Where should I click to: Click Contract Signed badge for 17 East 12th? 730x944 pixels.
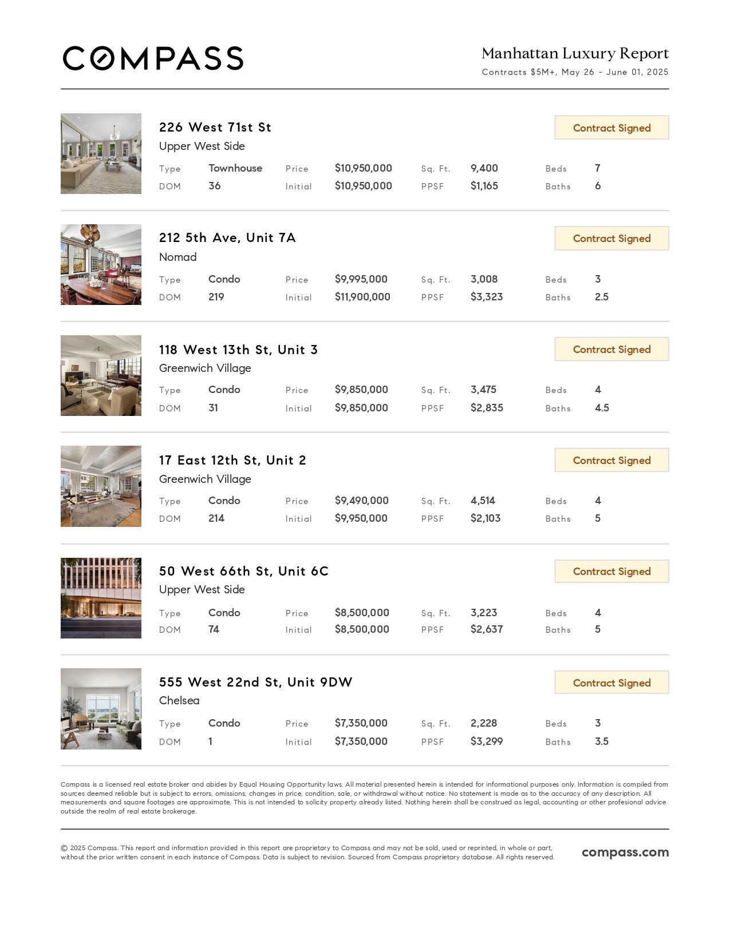611,460
